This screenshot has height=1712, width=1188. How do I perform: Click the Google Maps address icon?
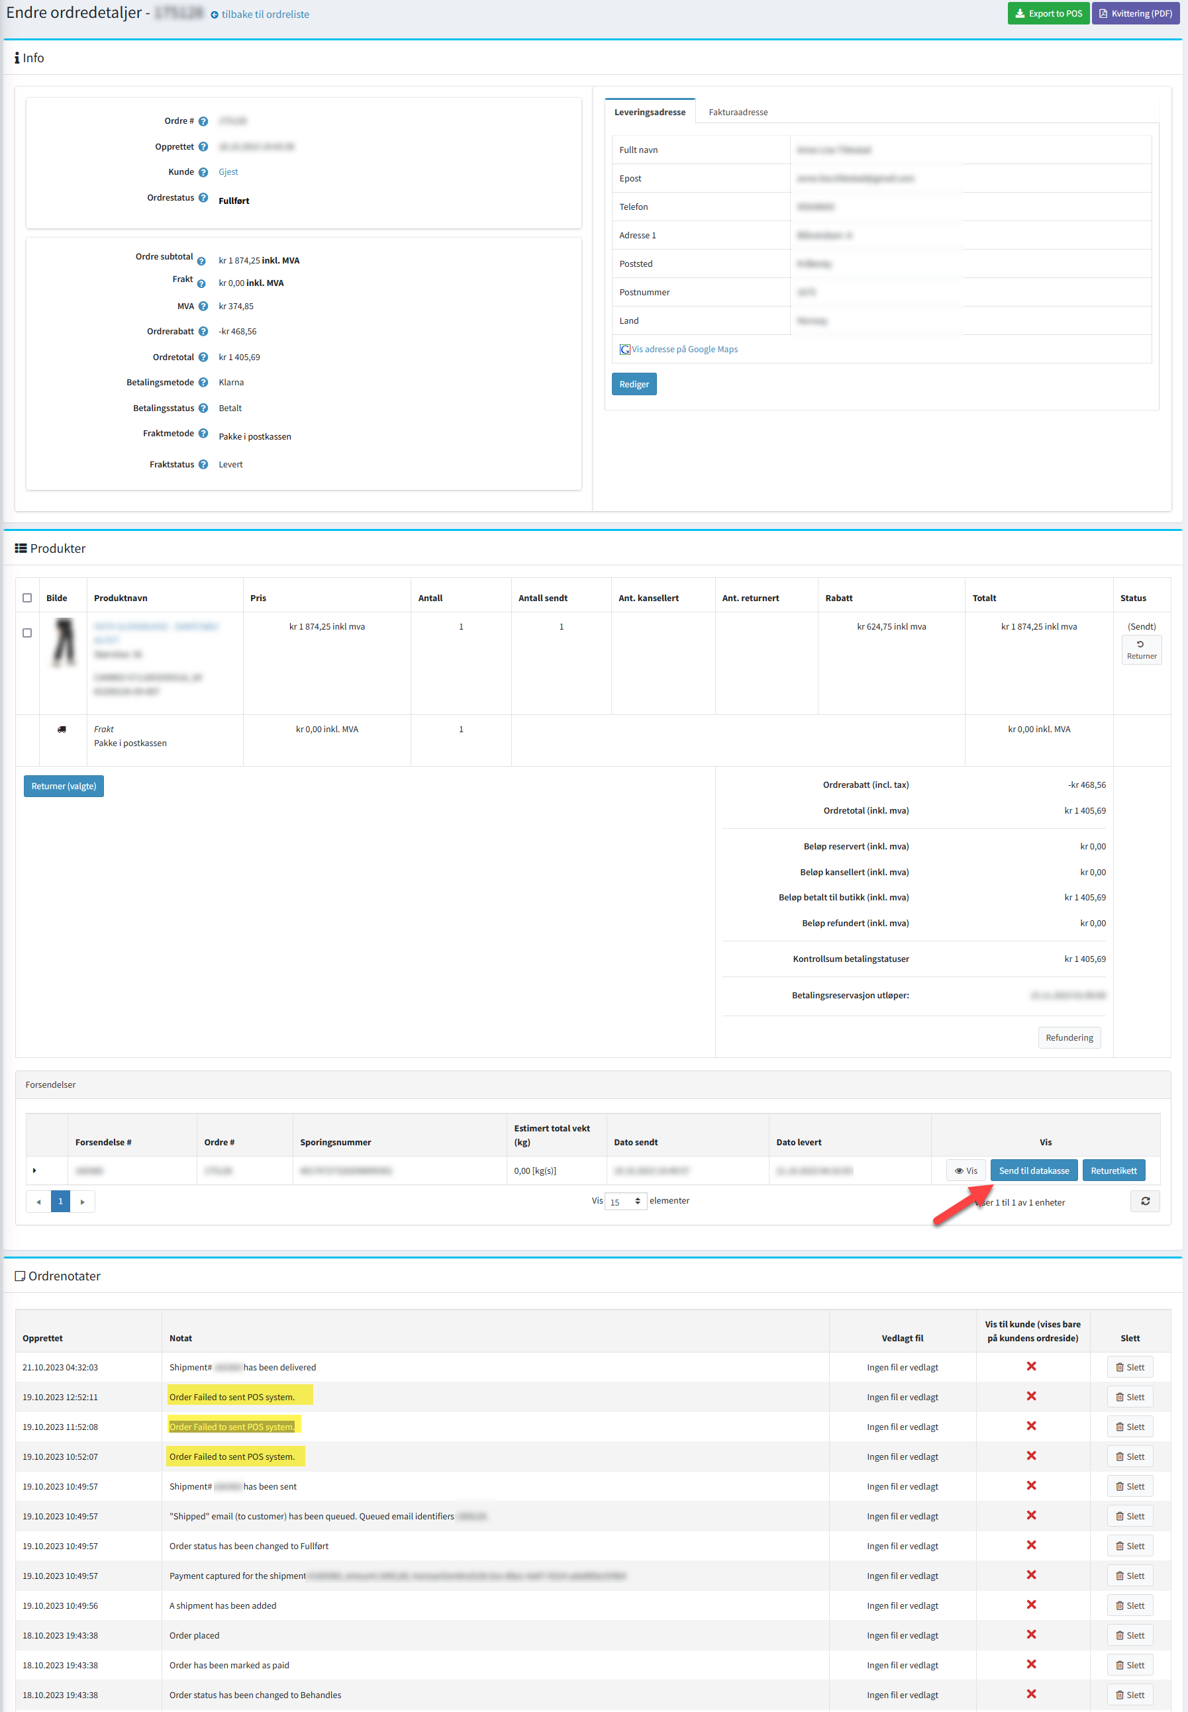pyautogui.click(x=624, y=349)
